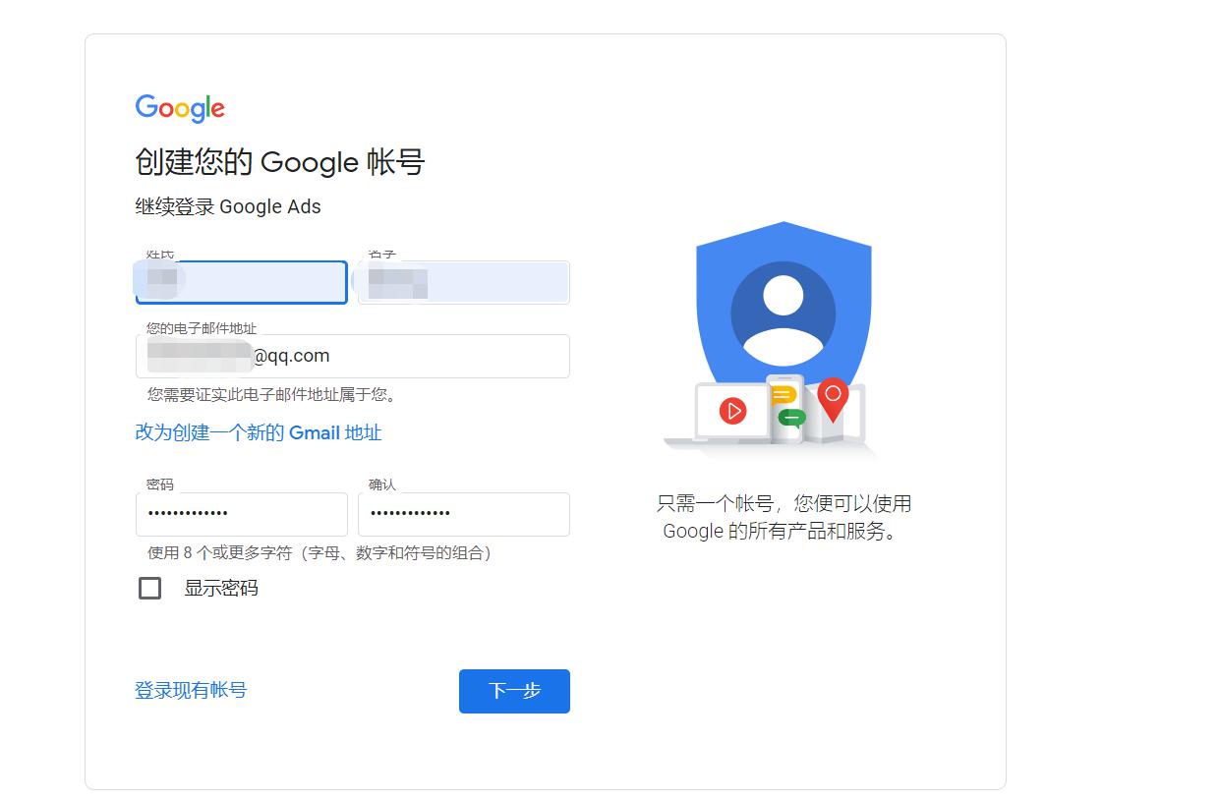
Task: Select the 姓氏 input field
Action: 241,282
